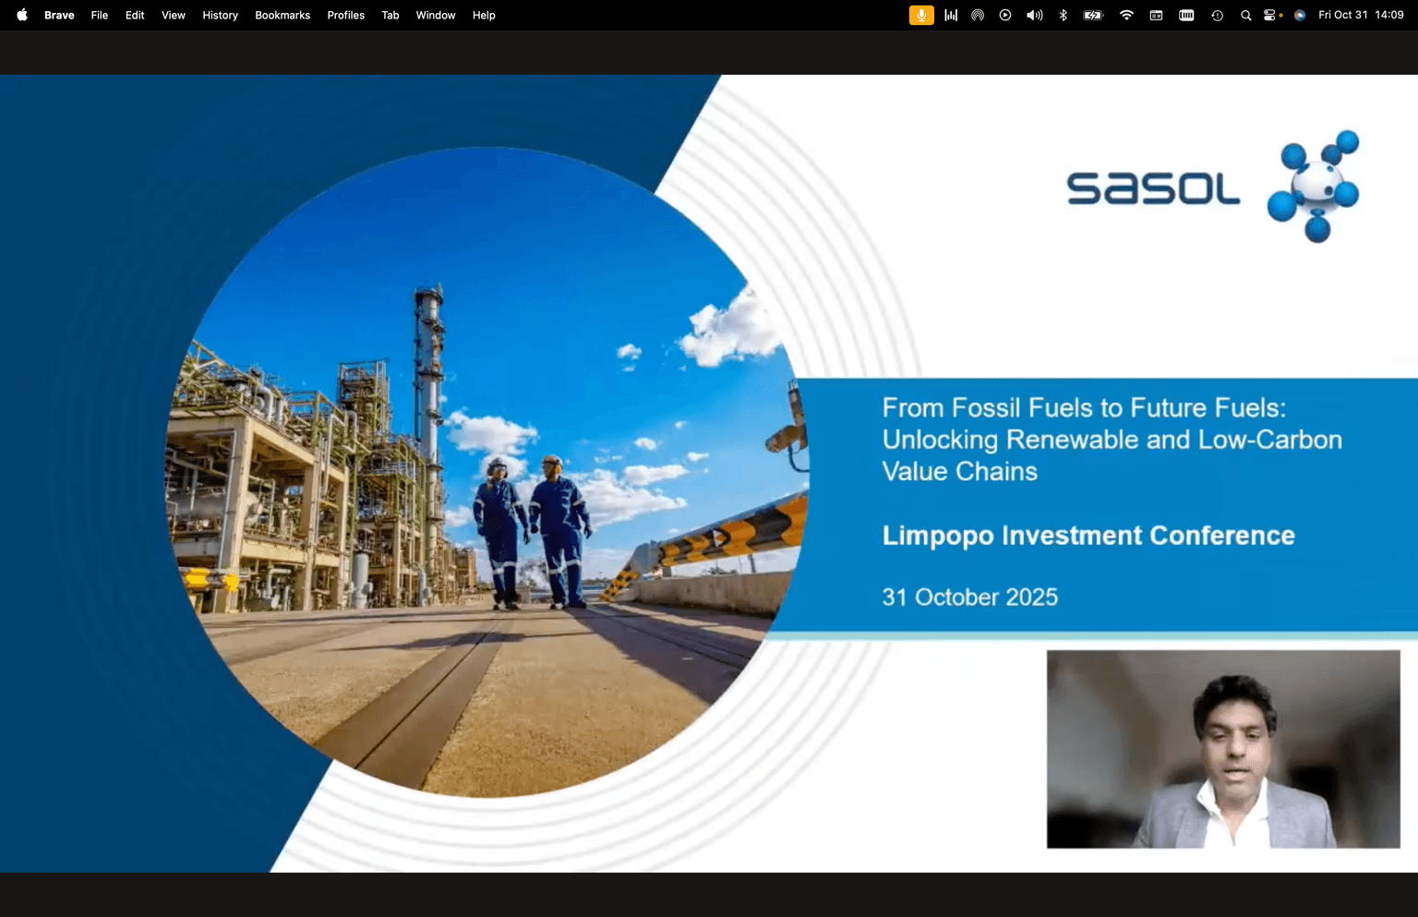Expand Control Center from the menu bar
The width and height of the screenshot is (1418, 917).
point(1270,15)
